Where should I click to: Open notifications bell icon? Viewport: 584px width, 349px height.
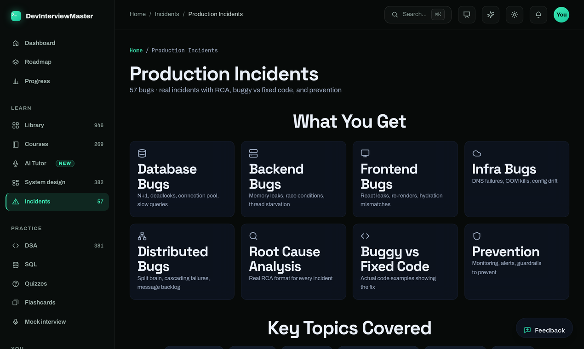[x=538, y=15]
